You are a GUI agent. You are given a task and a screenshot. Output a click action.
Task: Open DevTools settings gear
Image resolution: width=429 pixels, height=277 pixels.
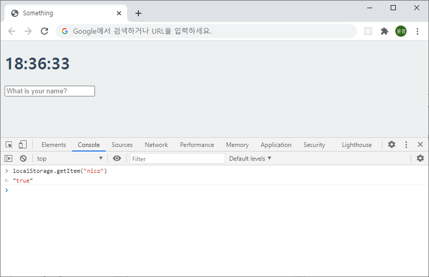pyautogui.click(x=392, y=144)
